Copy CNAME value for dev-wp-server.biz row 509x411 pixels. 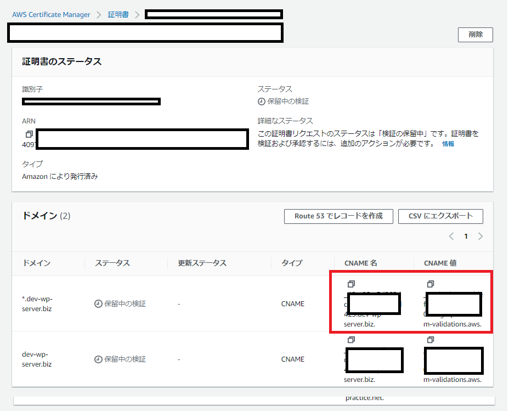431,340
